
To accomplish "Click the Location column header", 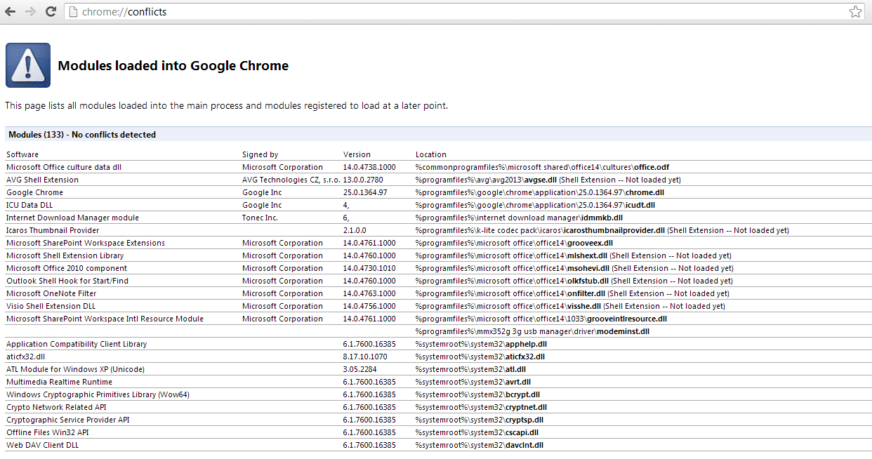I will tap(430, 154).
